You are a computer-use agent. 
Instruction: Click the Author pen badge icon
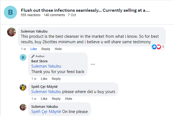pyautogui.click(x=33, y=56)
